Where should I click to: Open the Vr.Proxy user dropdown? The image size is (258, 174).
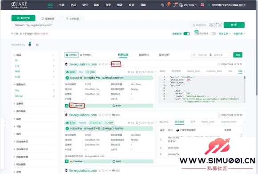pos(188,5)
